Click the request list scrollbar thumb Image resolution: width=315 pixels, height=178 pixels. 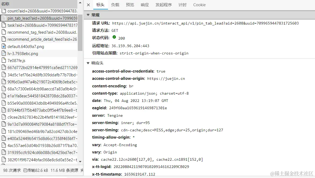click(80, 33)
